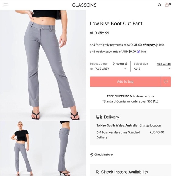Image resolution: width=176 pixels, height=176 pixels.
Task: Open the full-body model thumbnail image
Action: (x=21, y=148)
